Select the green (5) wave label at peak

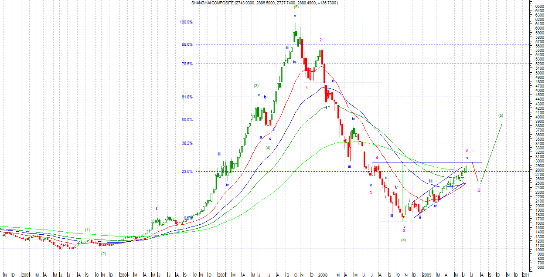tap(296, 7)
